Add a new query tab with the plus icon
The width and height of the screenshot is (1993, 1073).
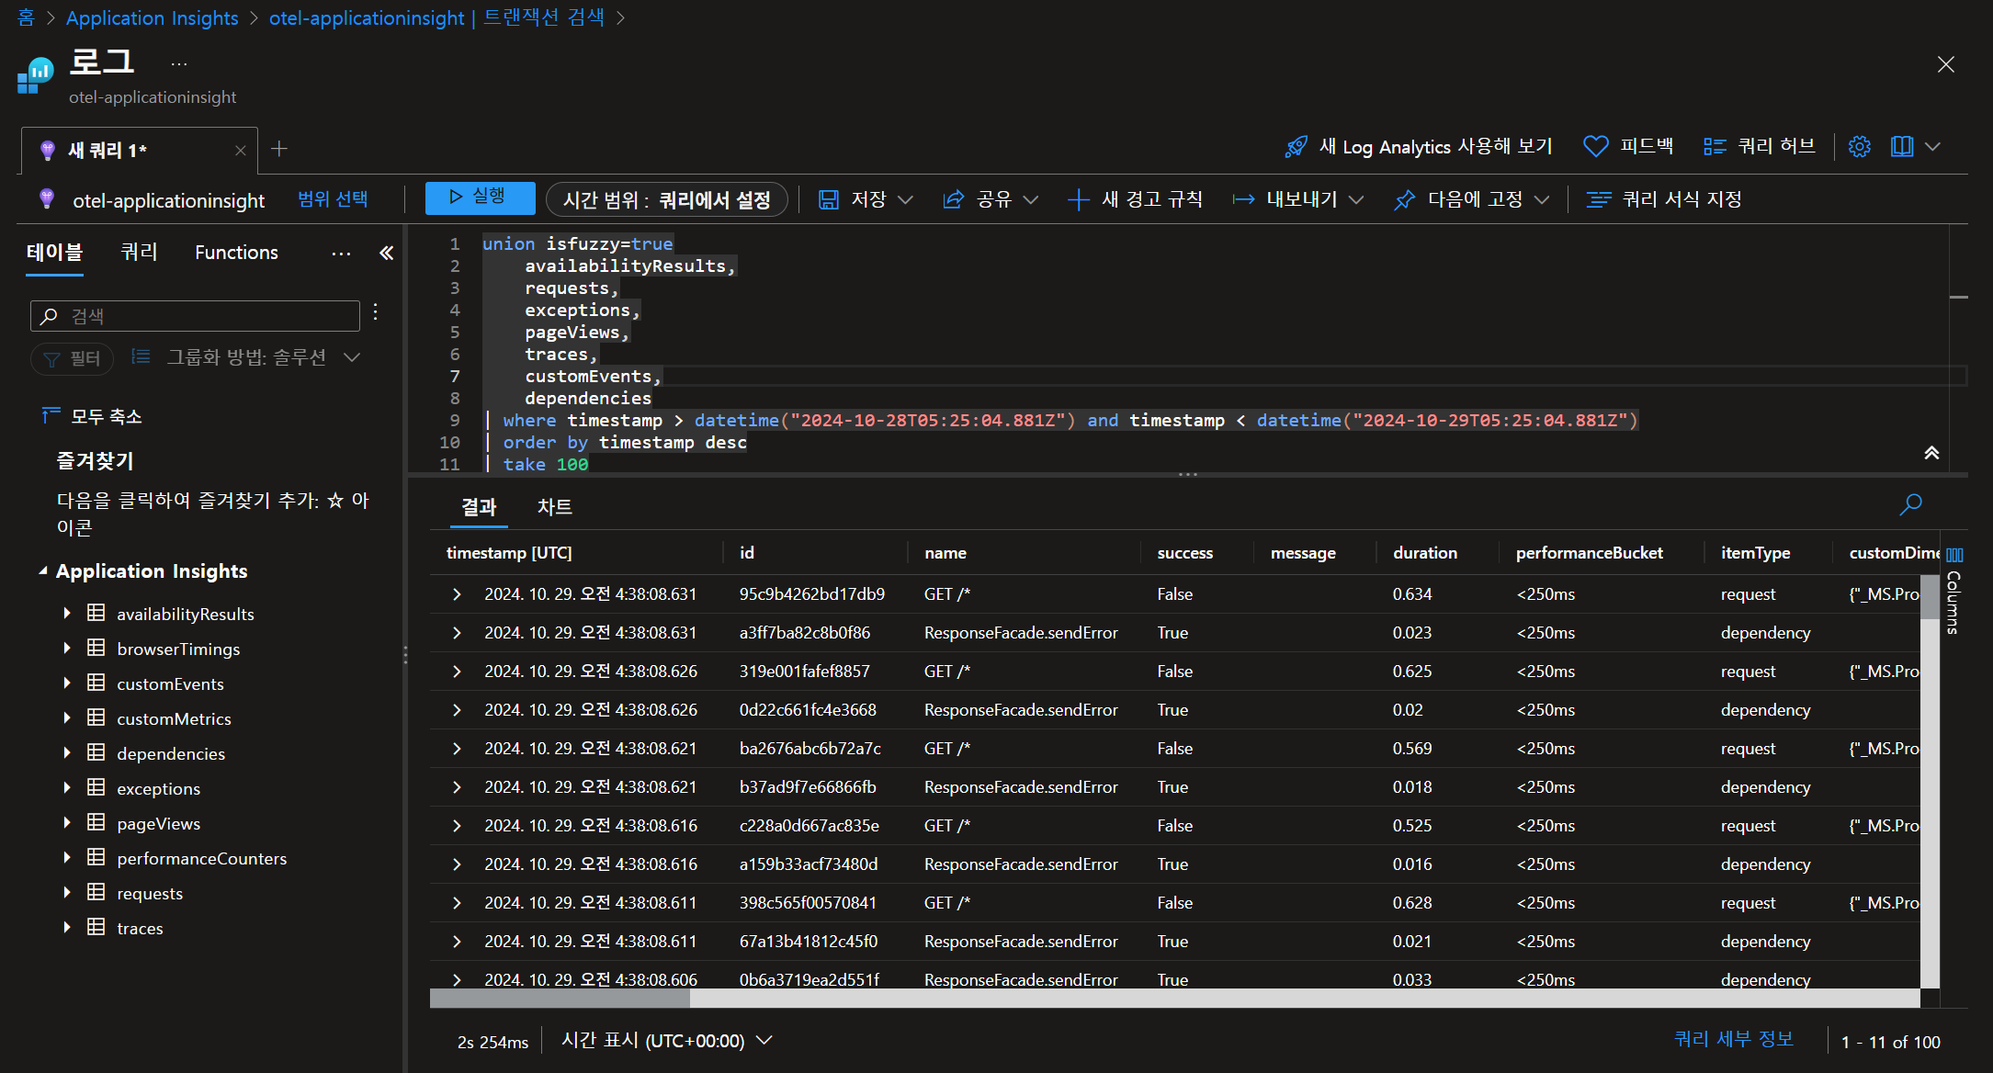pos(280,149)
